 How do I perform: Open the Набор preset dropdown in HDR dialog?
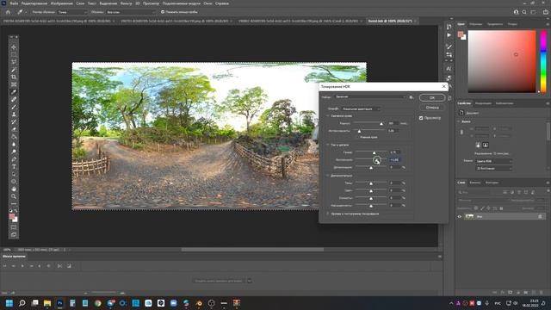pyautogui.click(x=370, y=97)
